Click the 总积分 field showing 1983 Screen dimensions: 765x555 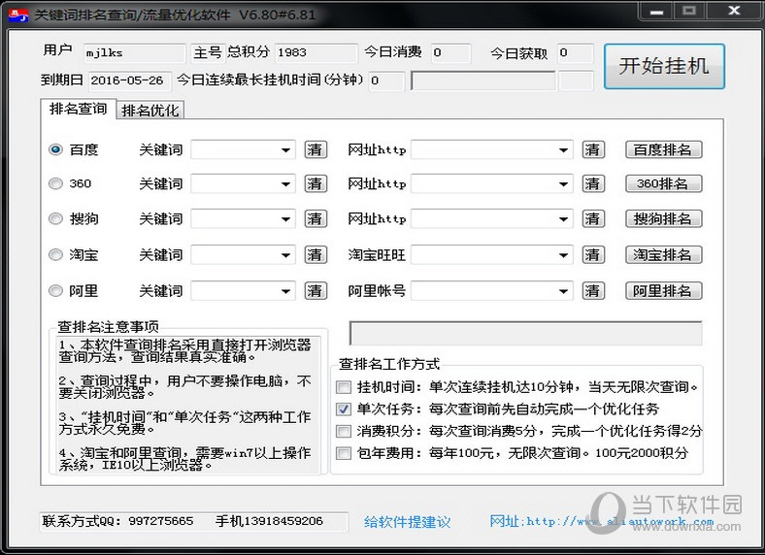(316, 53)
